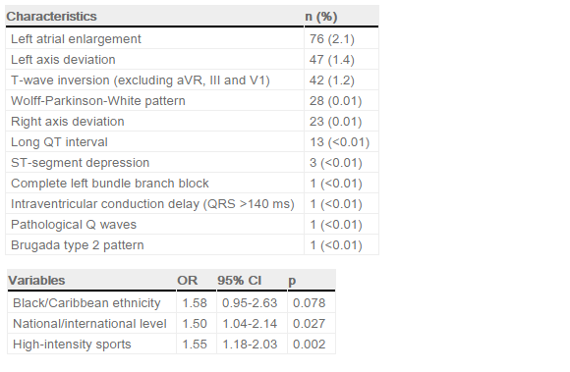Select the Left axis deviation cell

[x=154, y=60]
